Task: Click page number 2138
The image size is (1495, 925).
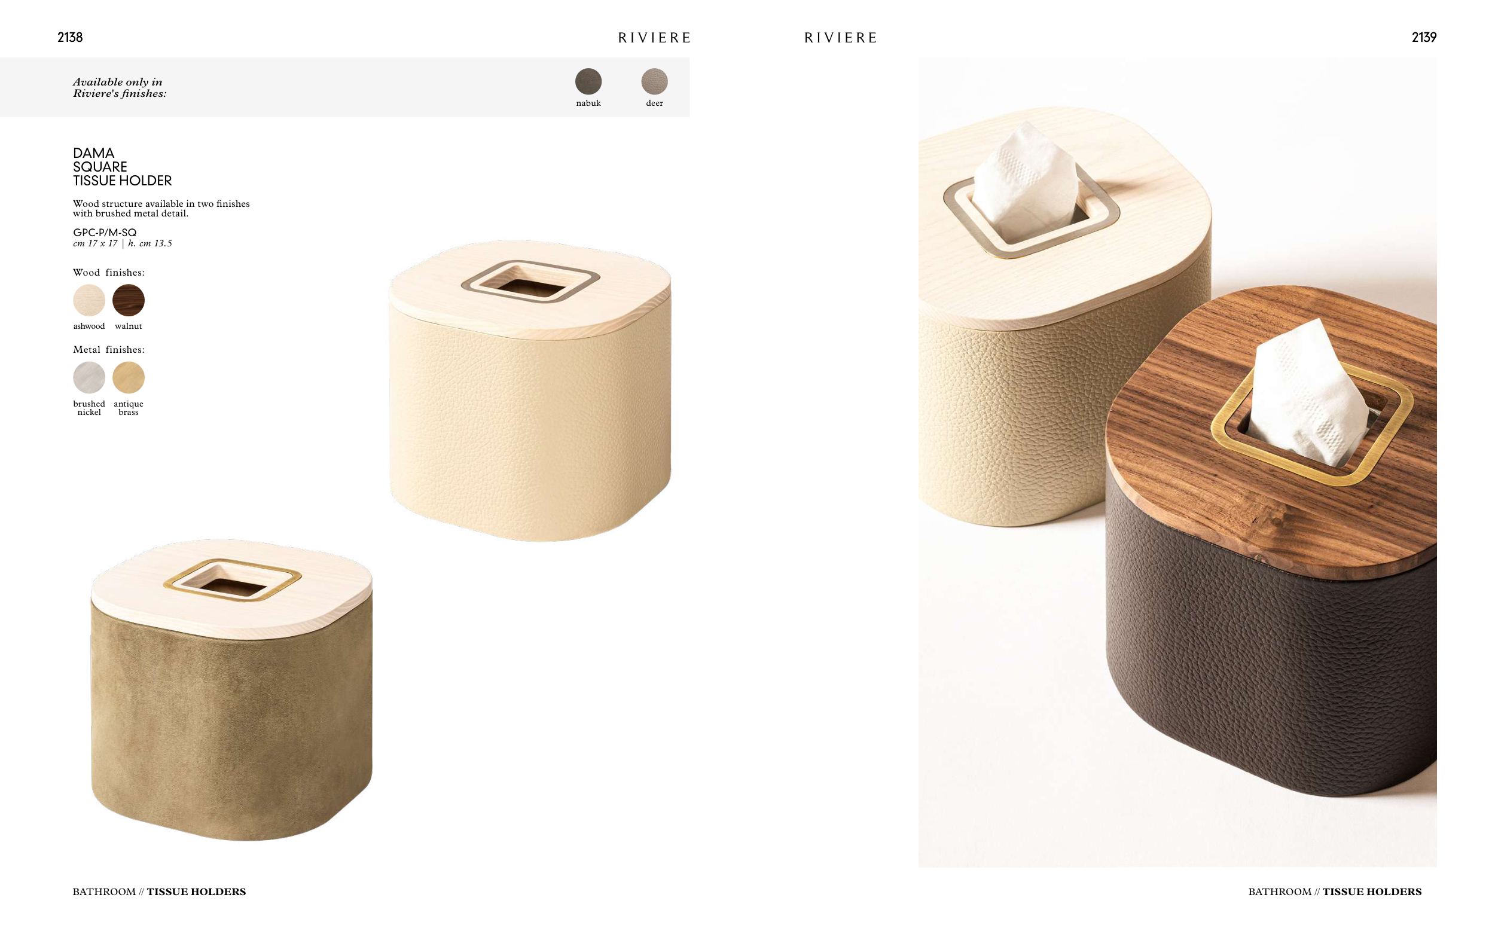Action: [x=70, y=37]
